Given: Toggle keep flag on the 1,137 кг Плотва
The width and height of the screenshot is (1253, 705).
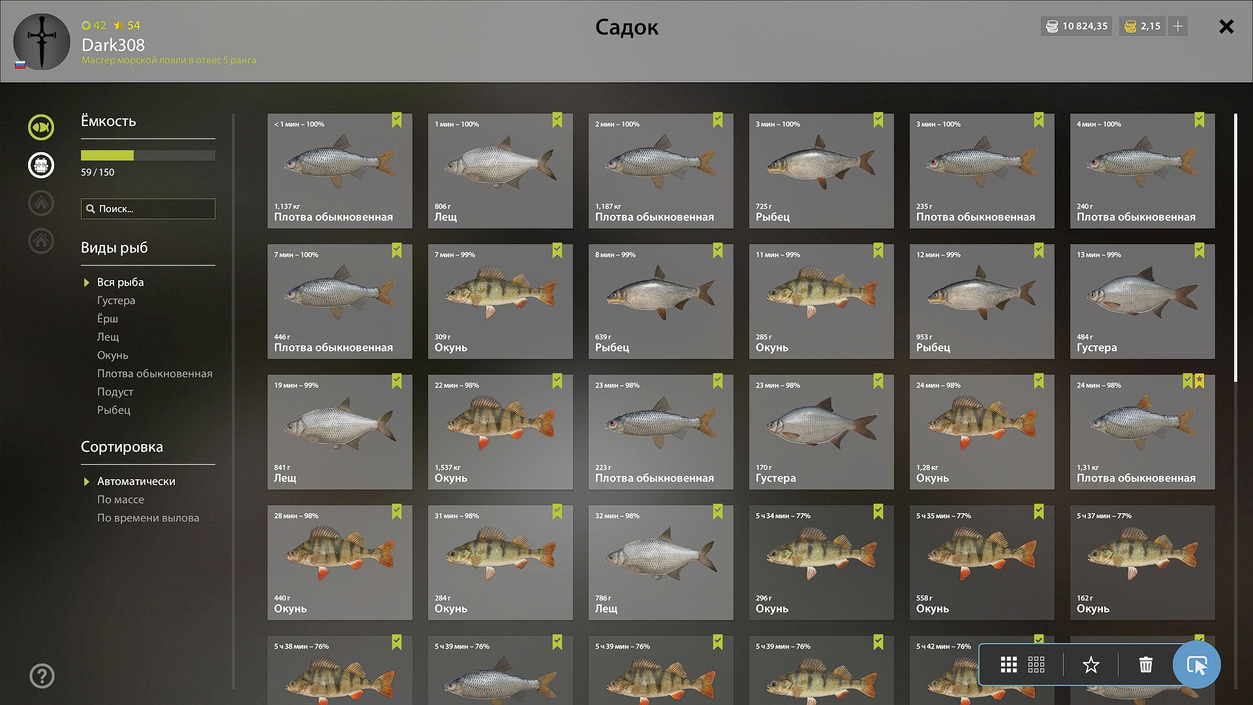Looking at the screenshot, I should 397,120.
